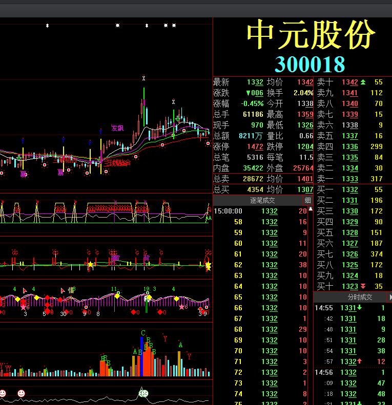Click green down arrow near chart peak
This screenshot has height=405, width=392.
[x=178, y=119]
